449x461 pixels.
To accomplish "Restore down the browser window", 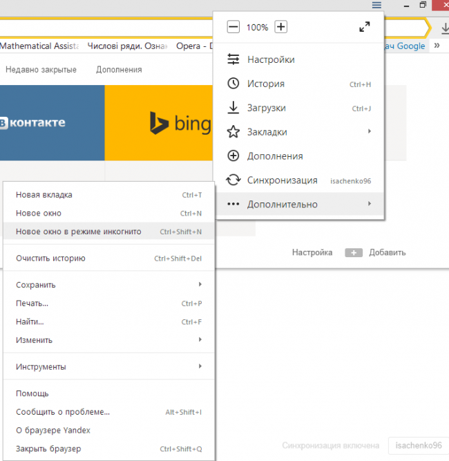I will point(423,5).
